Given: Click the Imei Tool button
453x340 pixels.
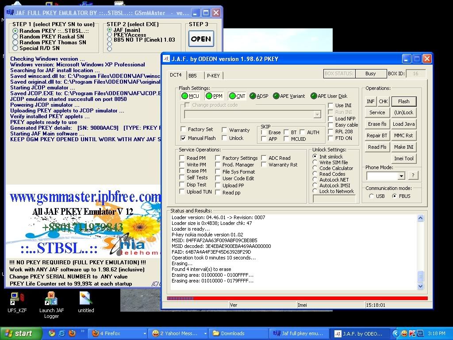Looking at the screenshot, I should 403,158.
